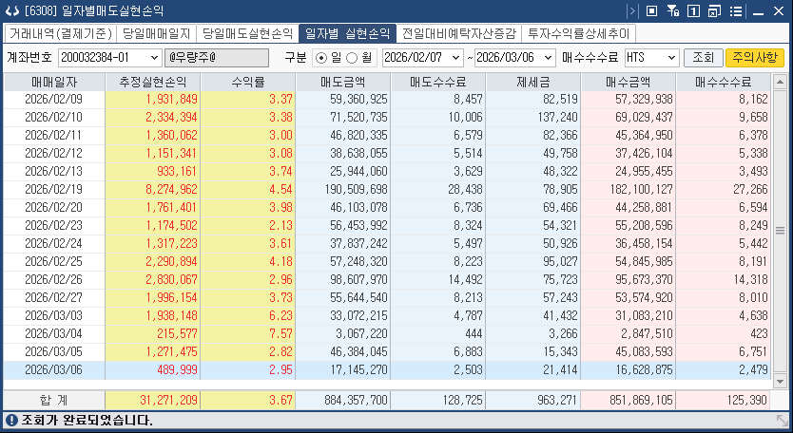The width and height of the screenshot is (793, 433).
Task: Click the 추정실현손익 column header
Action: (152, 83)
